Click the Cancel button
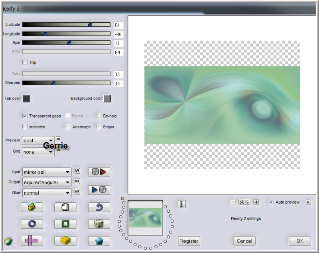Viewport: 319px width, 253px height. coord(244,241)
